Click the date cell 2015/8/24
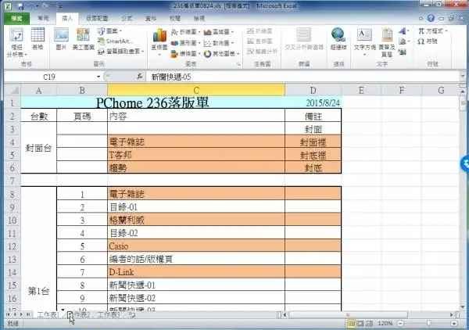Image resolution: width=469 pixels, height=330 pixels. [x=313, y=103]
